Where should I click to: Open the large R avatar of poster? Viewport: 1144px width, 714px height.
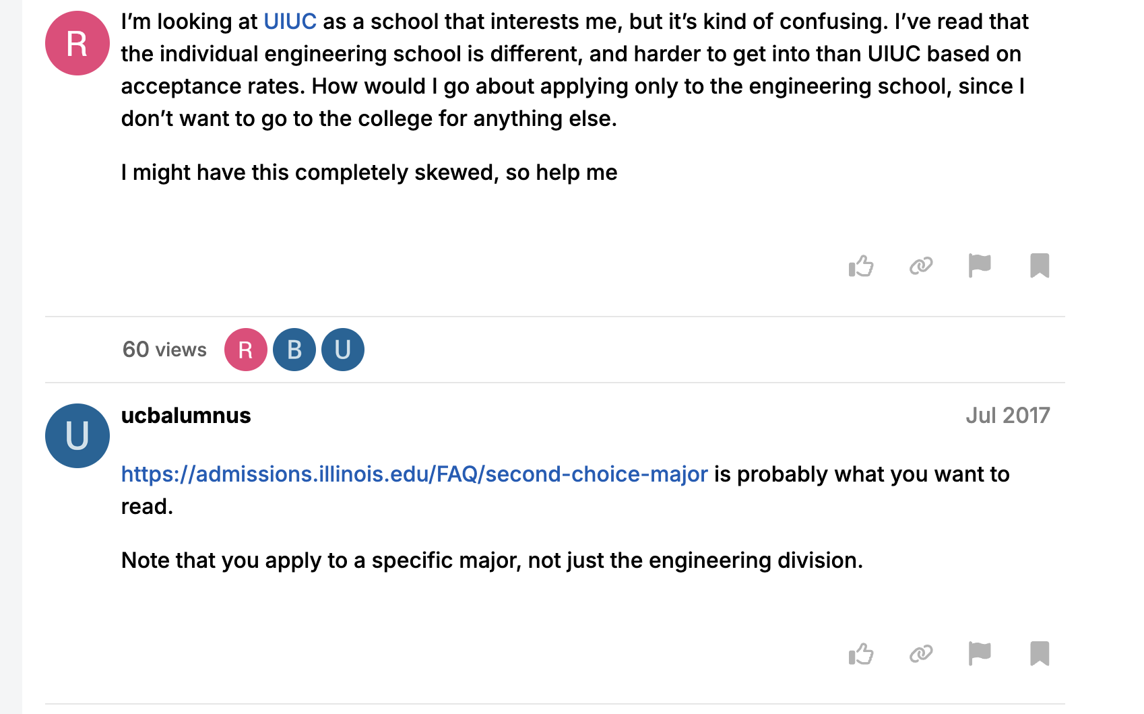point(77,43)
